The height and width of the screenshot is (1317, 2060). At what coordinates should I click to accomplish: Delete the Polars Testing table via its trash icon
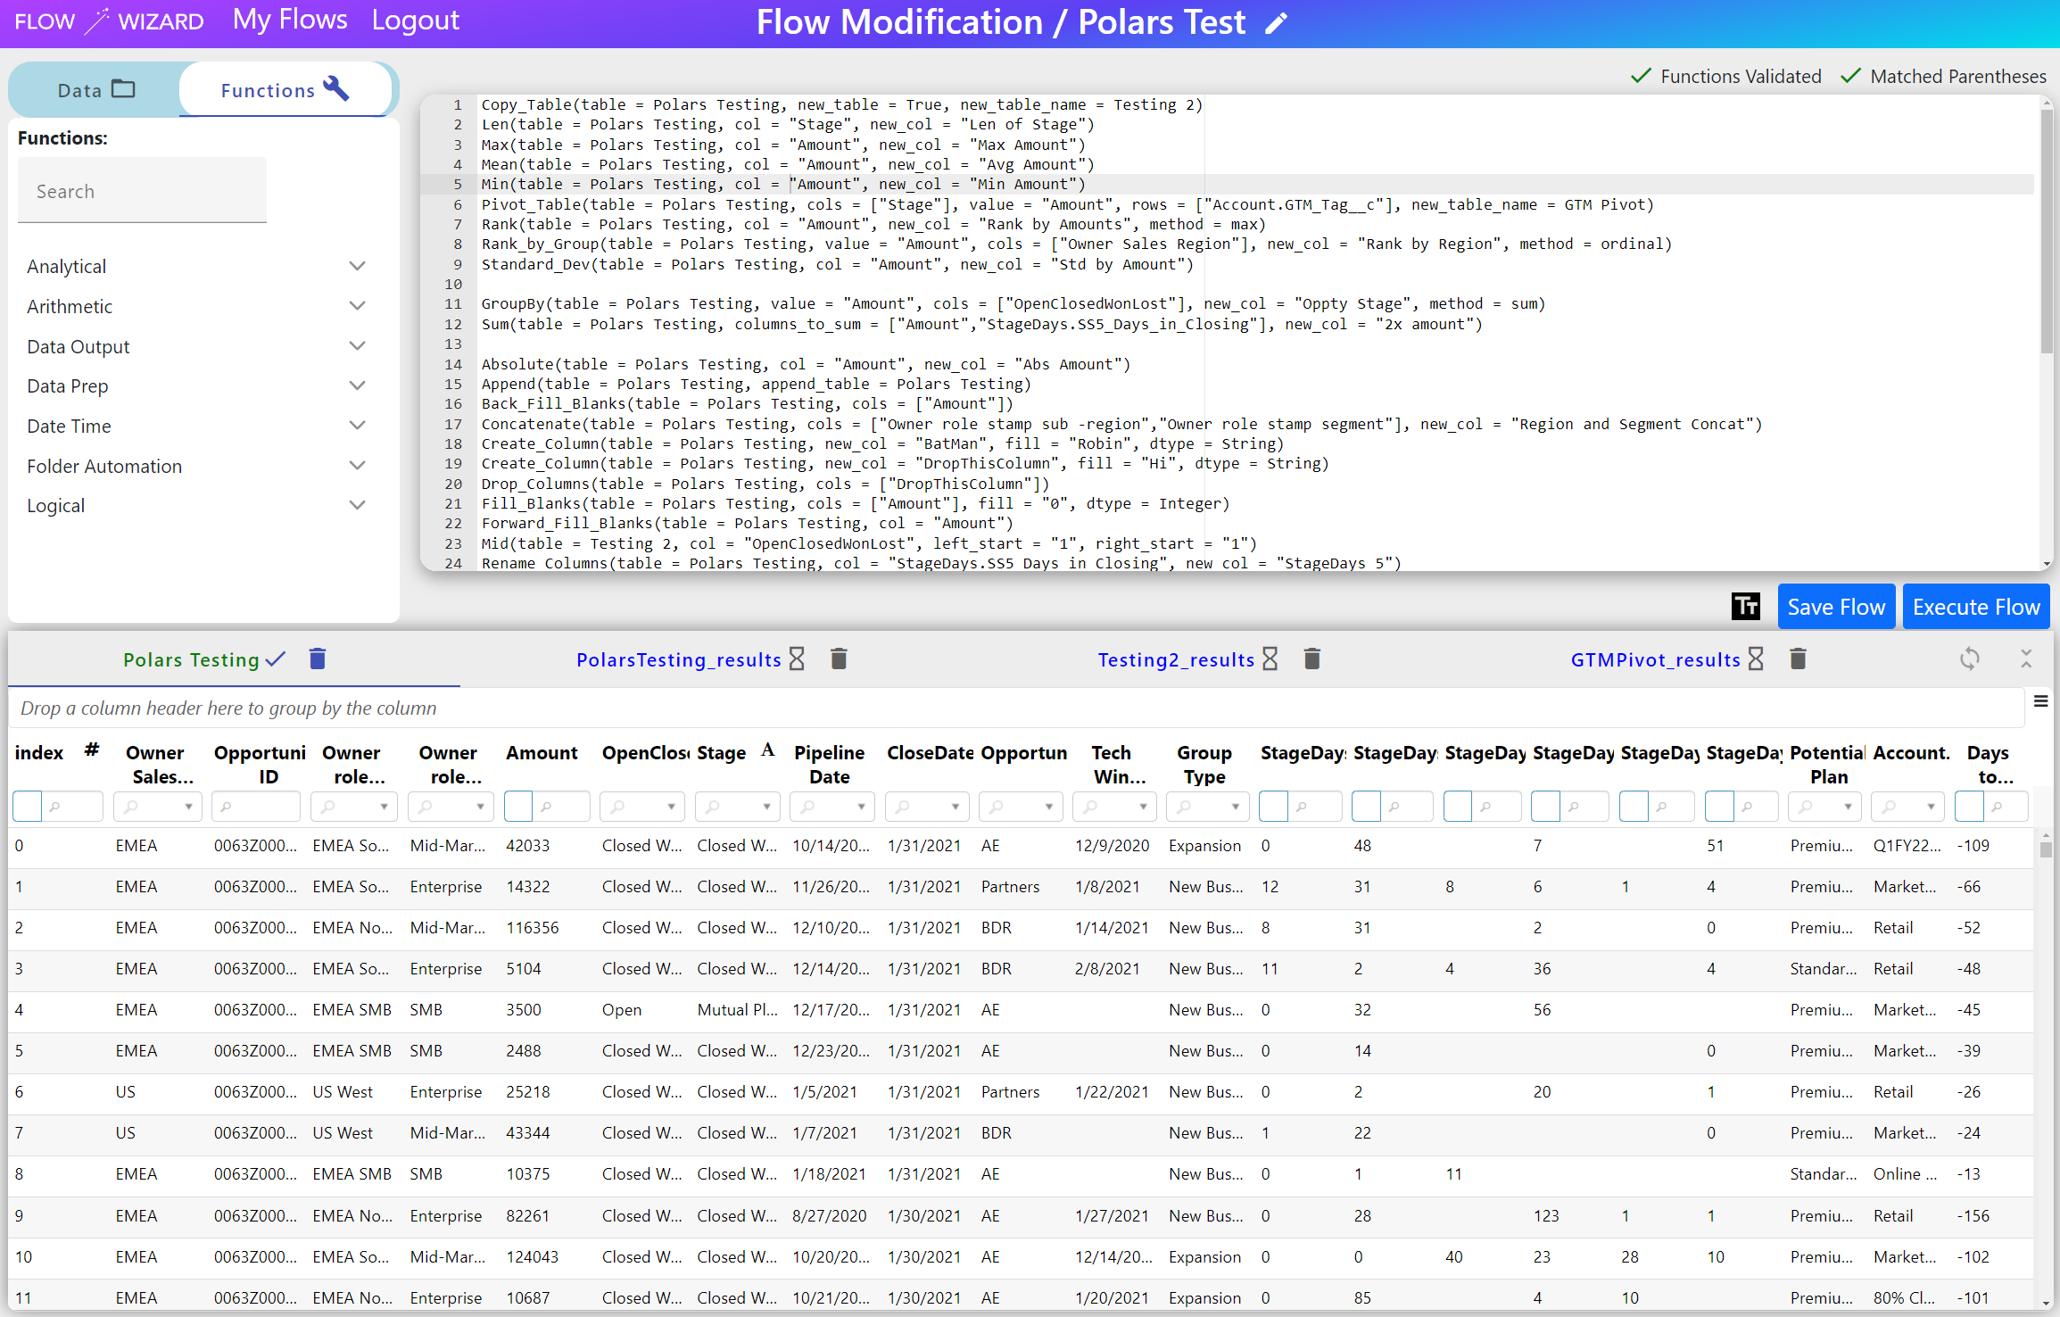tap(318, 659)
